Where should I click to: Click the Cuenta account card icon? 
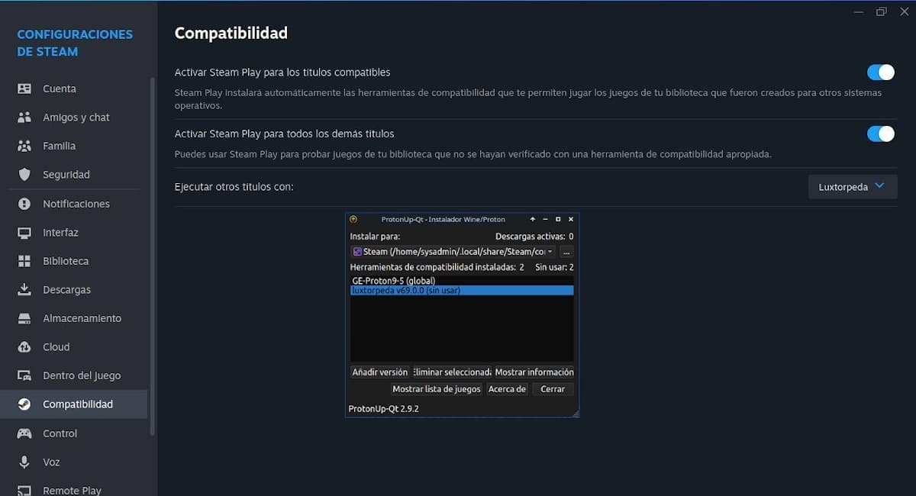coord(24,89)
